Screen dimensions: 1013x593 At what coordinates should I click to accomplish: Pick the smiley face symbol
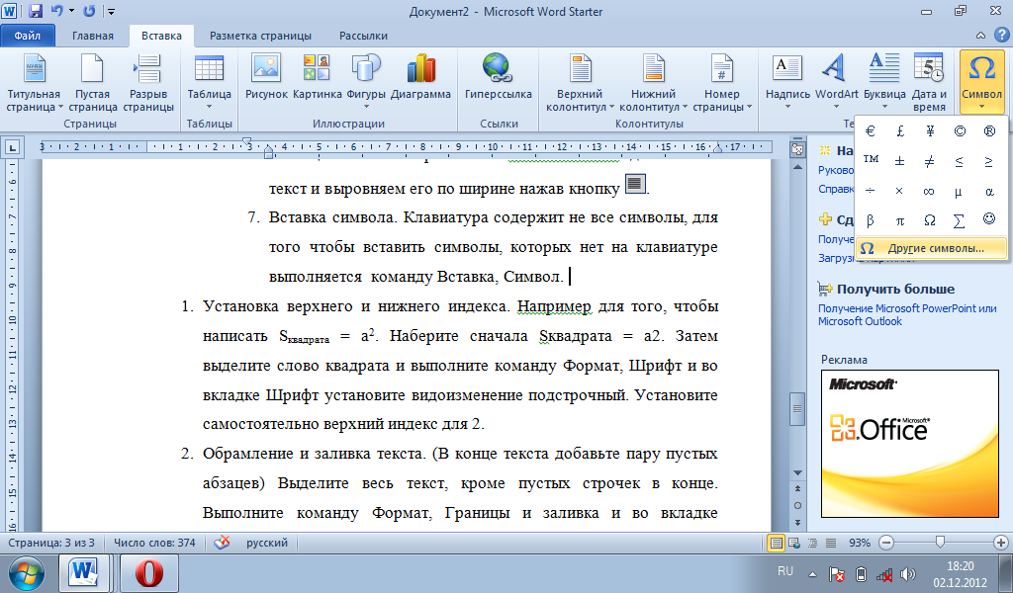coord(988,219)
